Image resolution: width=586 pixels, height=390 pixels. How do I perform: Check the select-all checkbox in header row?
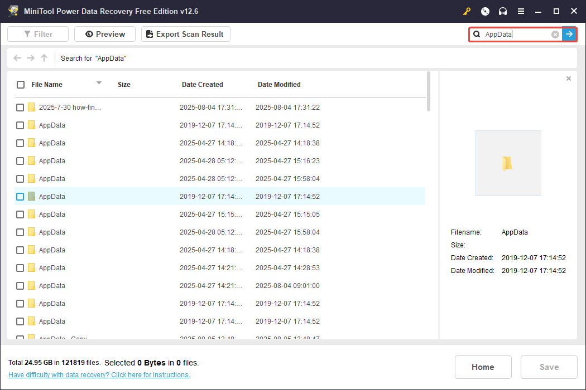[x=21, y=84]
